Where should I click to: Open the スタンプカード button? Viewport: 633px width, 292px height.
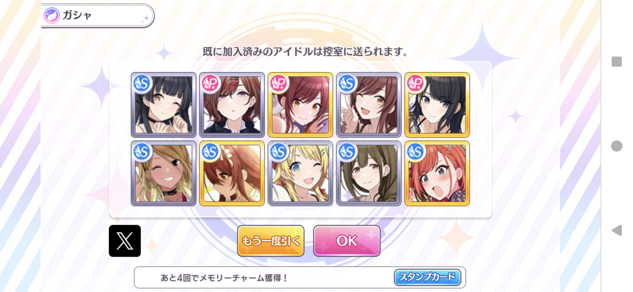[427, 277]
